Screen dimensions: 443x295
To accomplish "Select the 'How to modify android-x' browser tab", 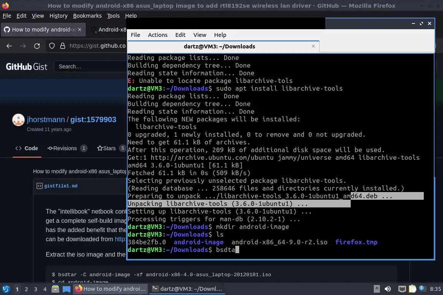I will point(43,30).
